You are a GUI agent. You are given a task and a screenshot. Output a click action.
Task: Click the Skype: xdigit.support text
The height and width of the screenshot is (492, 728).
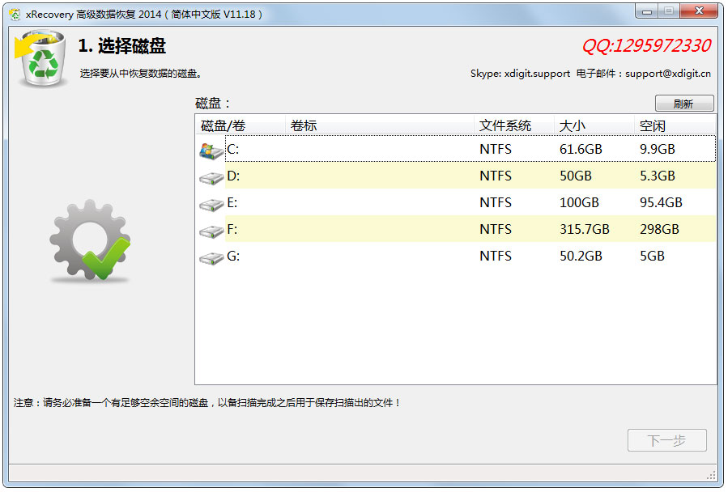click(520, 74)
